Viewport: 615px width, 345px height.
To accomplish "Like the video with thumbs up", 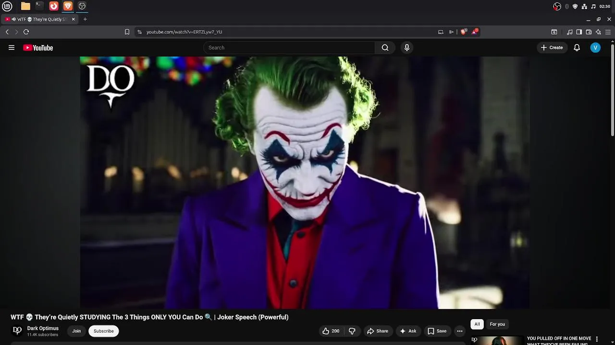I will 331,331.
